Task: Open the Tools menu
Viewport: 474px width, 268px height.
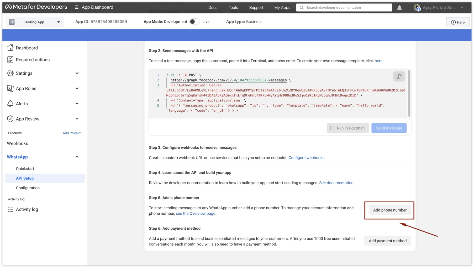Action: [x=233, y=8]
